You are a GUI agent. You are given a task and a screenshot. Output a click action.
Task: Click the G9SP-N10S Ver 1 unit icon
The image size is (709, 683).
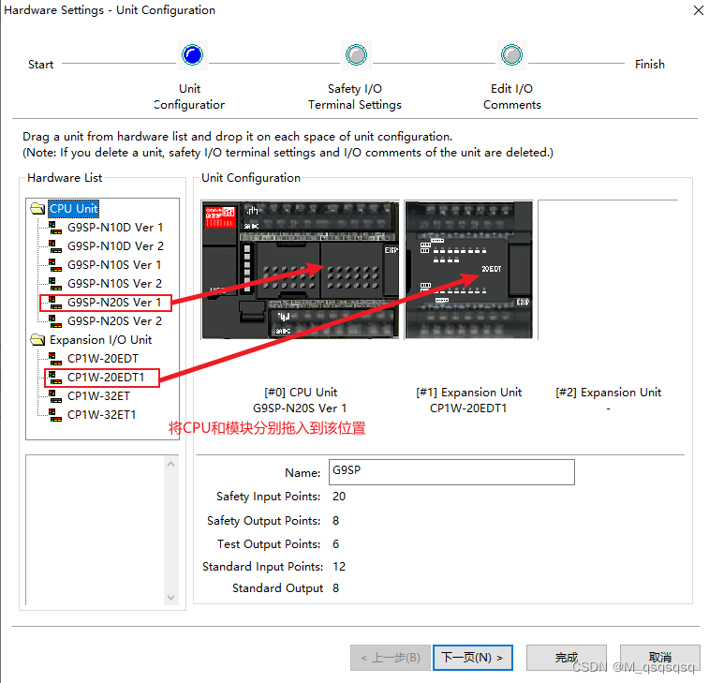(55, 265)
